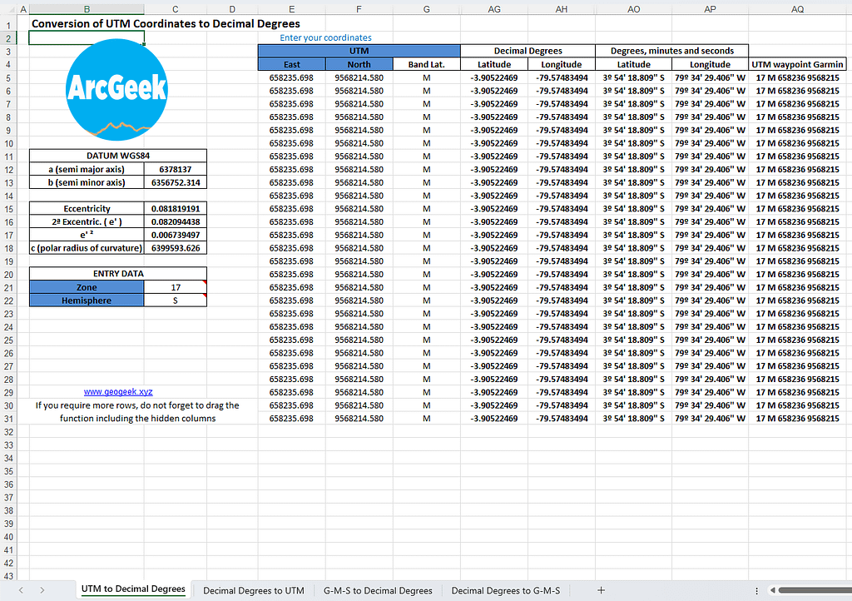Click the next sheet navigation arrow
The height and width of the screenshot is (601, 852).
coord(42,590)
